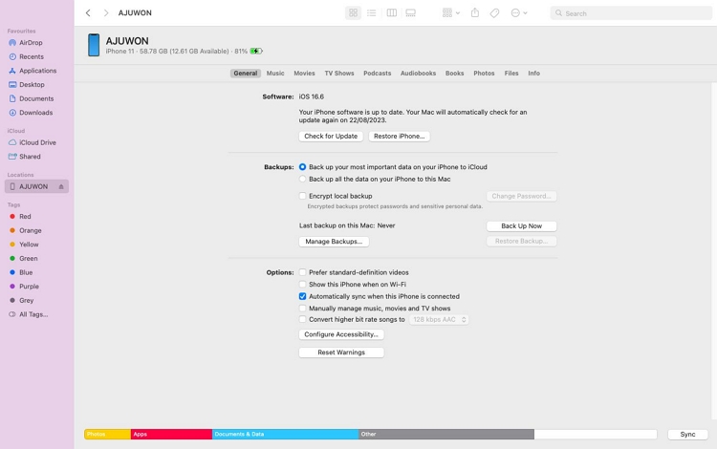The image size is (717, 449).
Task: Open Applications in the sidebar
Action: 37,71
